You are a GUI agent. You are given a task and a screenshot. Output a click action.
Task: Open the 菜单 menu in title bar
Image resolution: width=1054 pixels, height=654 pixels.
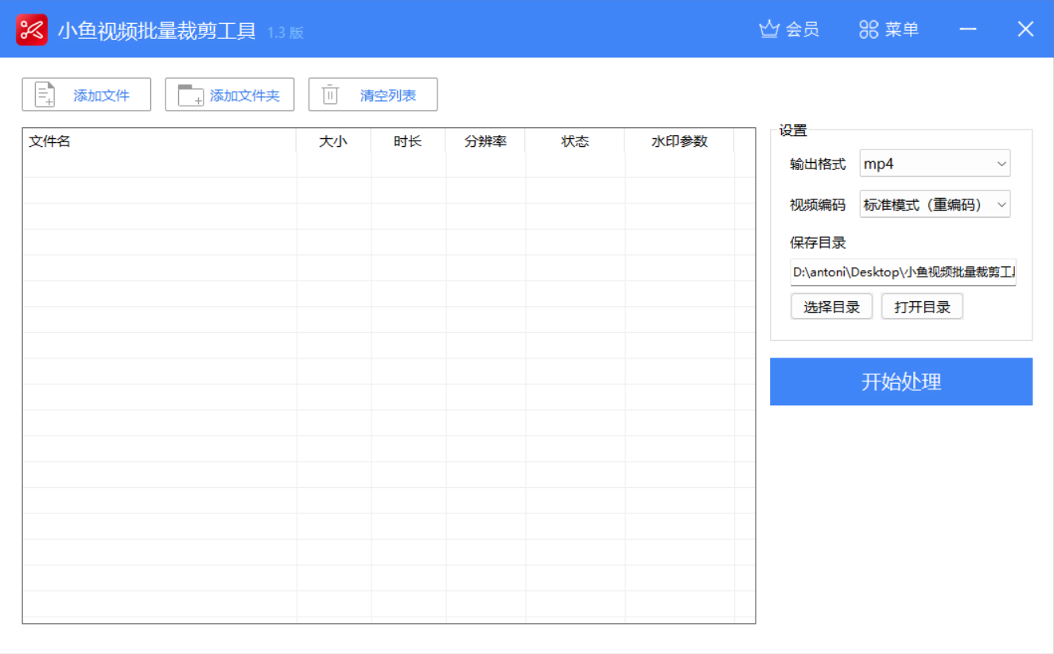pyautogui.click(x=901, y=29)
